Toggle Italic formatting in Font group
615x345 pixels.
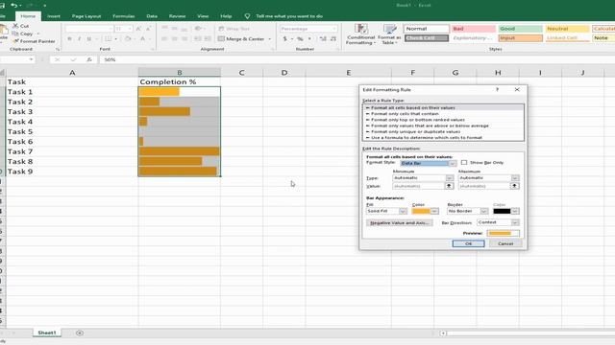point(79,38)
